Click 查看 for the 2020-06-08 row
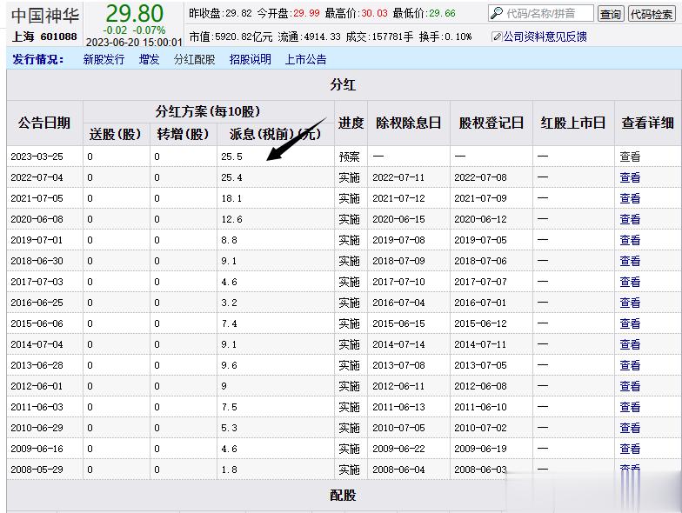This screenshot has width=682, height=513. [x=630, y=219]
